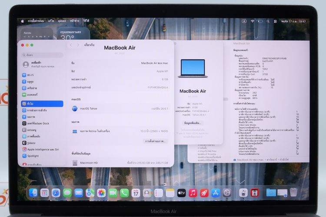Click จอภาพ Retina ในตัวเครื่อง display row
The image size is (326, 217).
tap(120, 131)
